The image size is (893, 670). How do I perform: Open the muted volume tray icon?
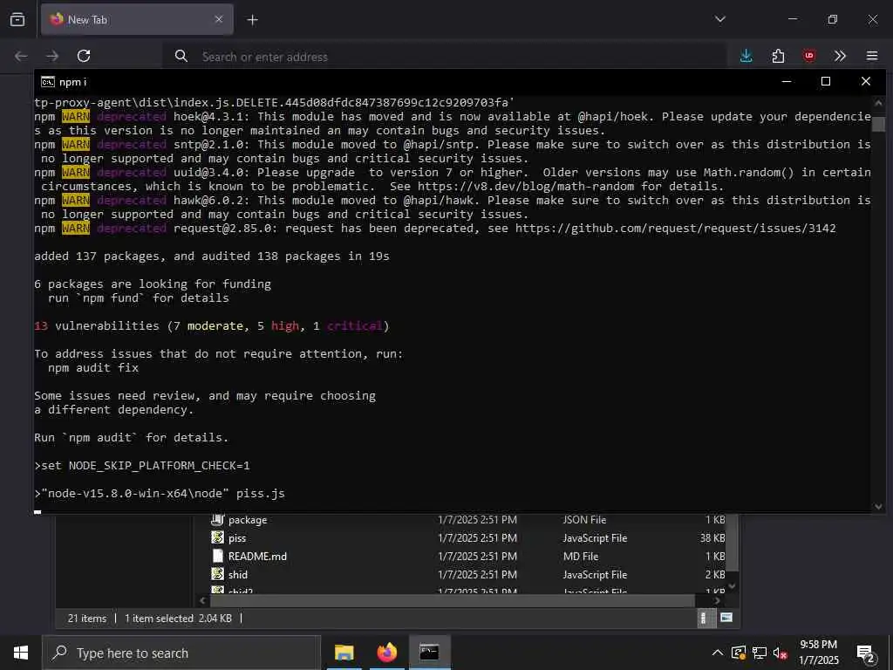click(781, 653)
